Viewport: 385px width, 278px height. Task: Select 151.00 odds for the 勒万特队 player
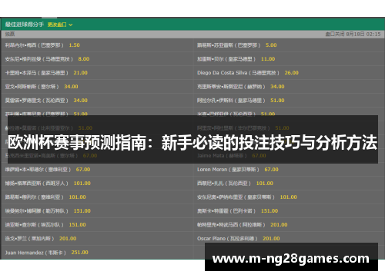click(x=82, y=211)
